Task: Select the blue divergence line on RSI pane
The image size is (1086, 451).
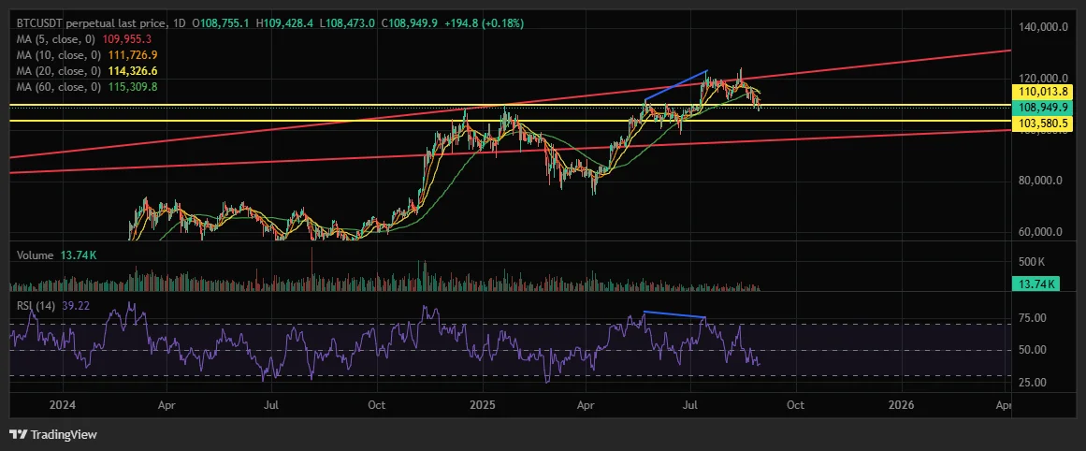Action: pyautogui.click(x=674, y=314)
